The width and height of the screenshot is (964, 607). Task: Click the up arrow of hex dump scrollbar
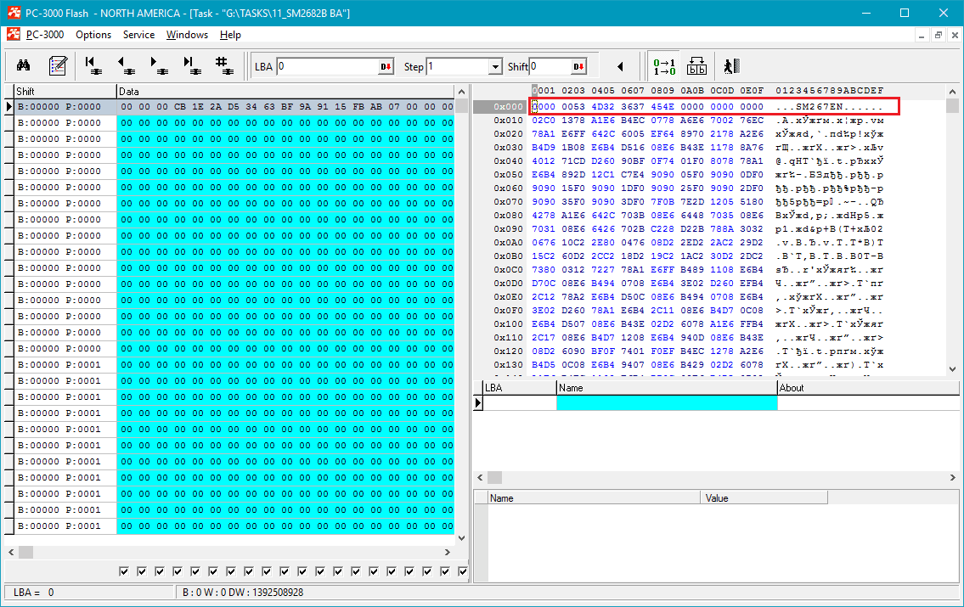pos(952,92)
